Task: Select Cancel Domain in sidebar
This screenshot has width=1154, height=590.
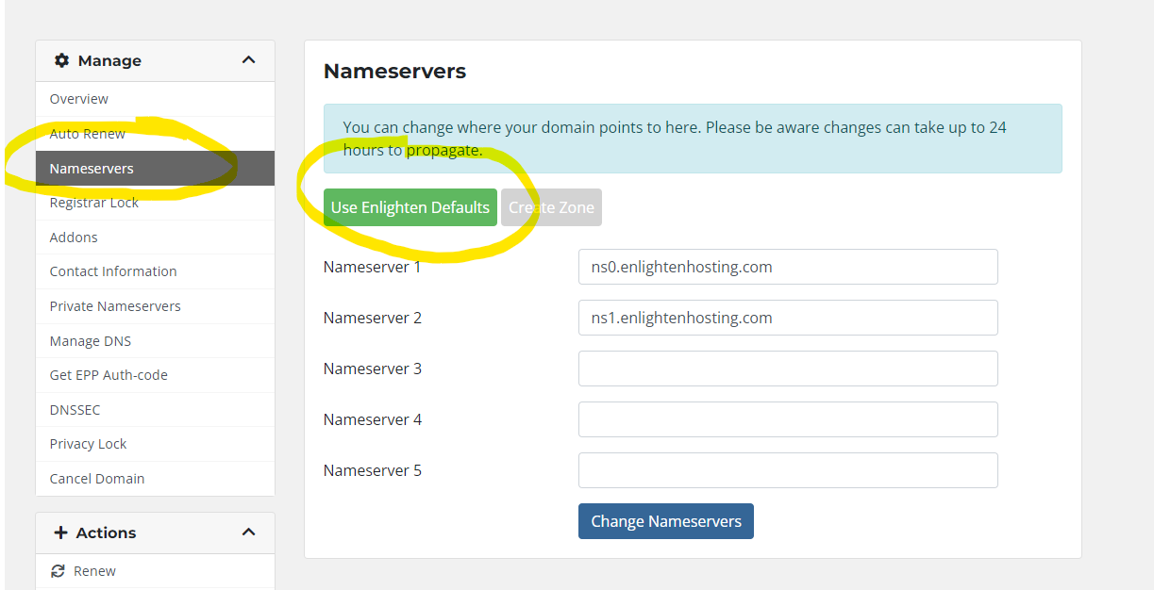Action: tap(156, 479)
